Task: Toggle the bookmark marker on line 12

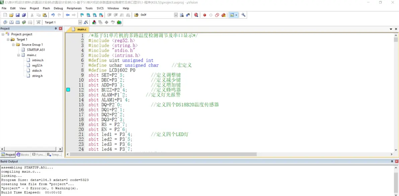Action: click(68, 90)
